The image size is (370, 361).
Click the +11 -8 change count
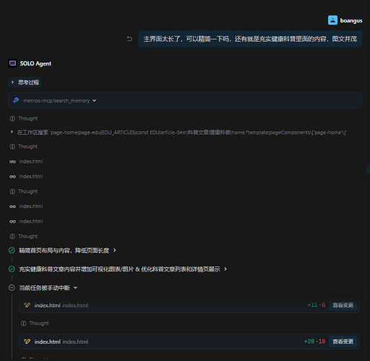click(317, 305)
